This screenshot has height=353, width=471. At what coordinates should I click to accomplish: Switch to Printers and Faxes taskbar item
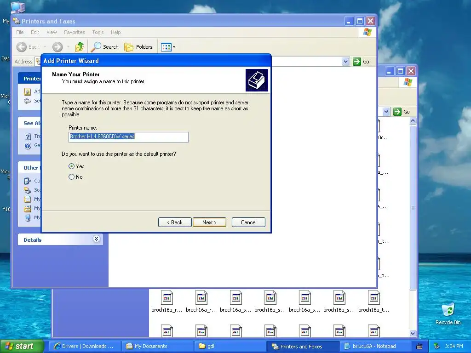click(x=303, y=347)
